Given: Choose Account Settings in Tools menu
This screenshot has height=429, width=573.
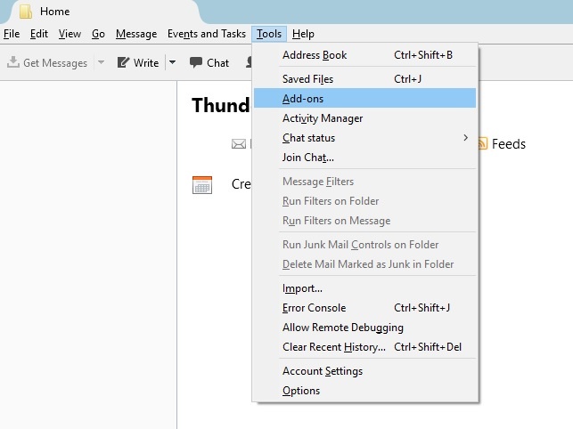Looking at the screenshot, I should tap(322, 371).
